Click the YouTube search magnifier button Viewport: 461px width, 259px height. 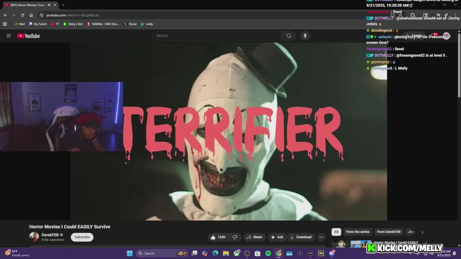click(x=288, y=36)
